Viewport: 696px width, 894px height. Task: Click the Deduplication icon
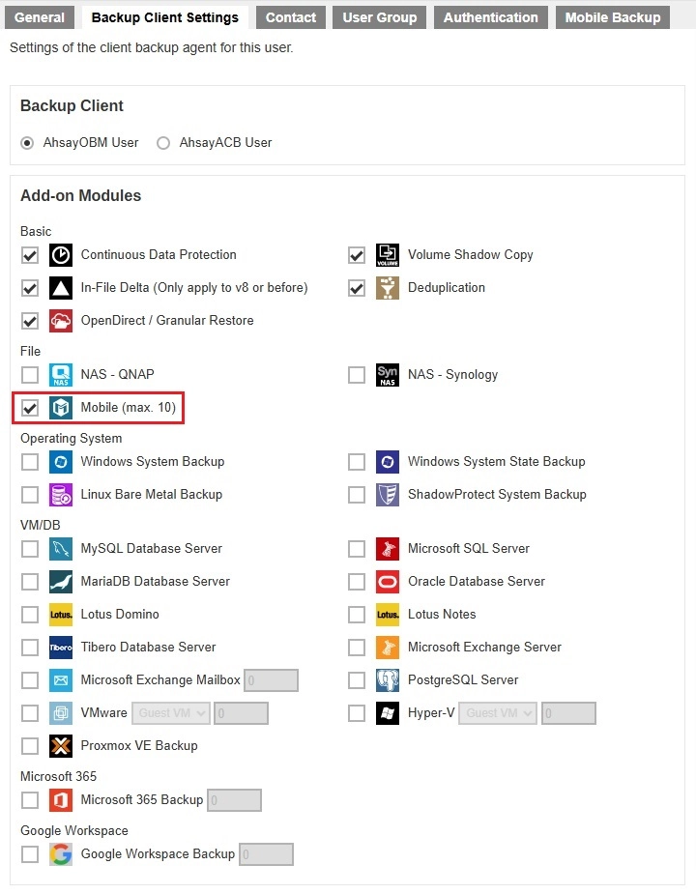[387, 288]
